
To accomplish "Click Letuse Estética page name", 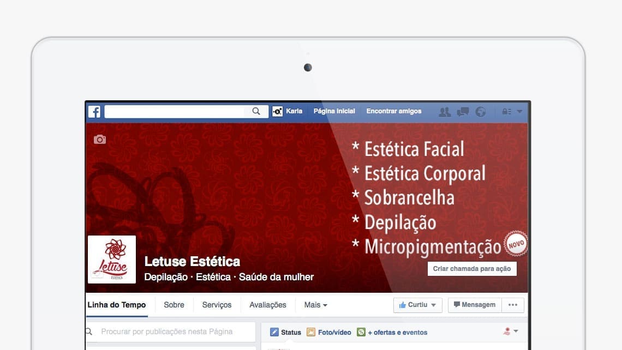I will point(192,262).
